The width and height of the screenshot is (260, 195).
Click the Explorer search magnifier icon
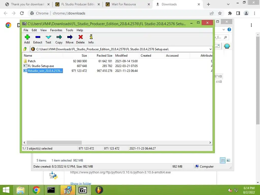[x=225, y=38]
